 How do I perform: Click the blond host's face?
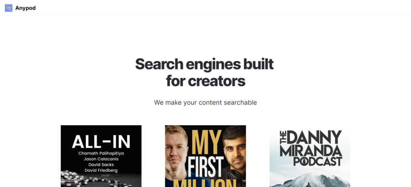176,149
